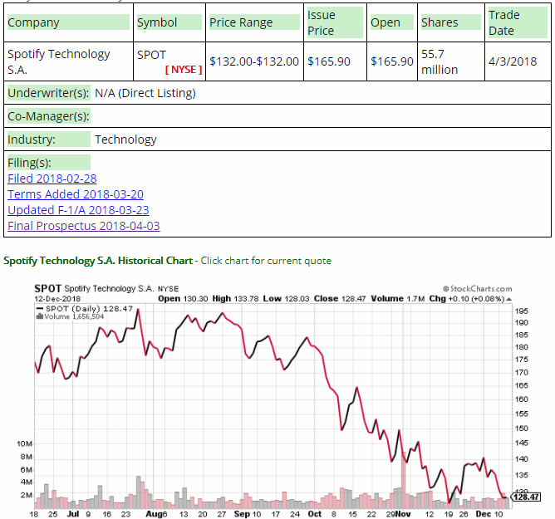Click the Technology industry value

pyautogui.click(x=125, y=140)
